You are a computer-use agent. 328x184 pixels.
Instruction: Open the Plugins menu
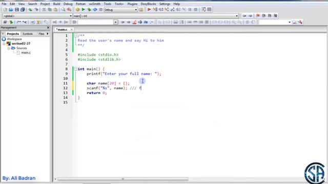pos(132,4)
